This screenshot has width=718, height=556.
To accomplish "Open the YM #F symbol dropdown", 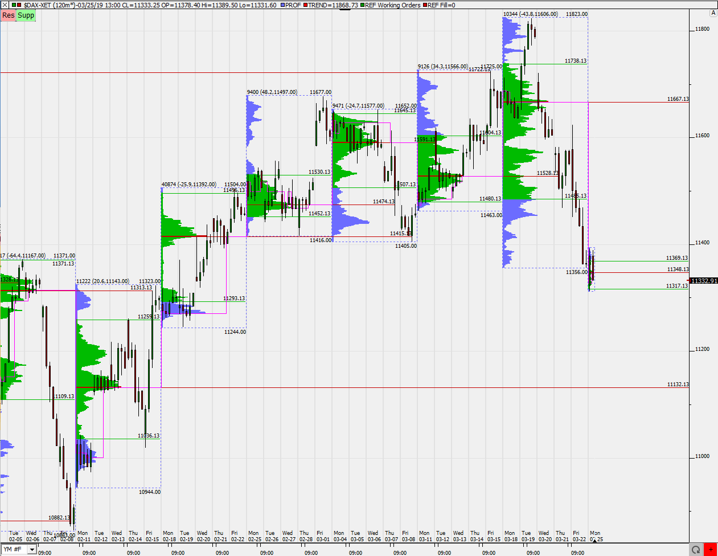I will pos(32,549).
